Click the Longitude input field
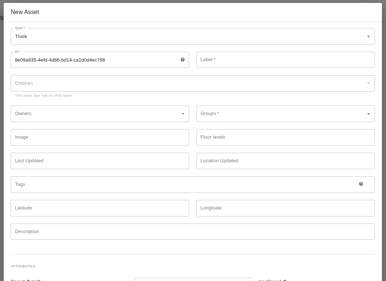Viewport: 386px width, 281px height. pos(285,208)
